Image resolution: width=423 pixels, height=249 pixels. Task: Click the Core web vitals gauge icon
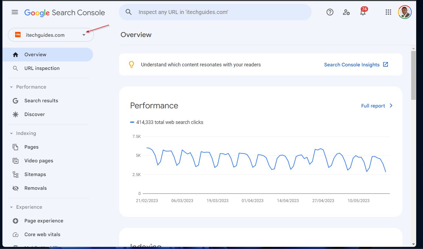tap(16, 234)
